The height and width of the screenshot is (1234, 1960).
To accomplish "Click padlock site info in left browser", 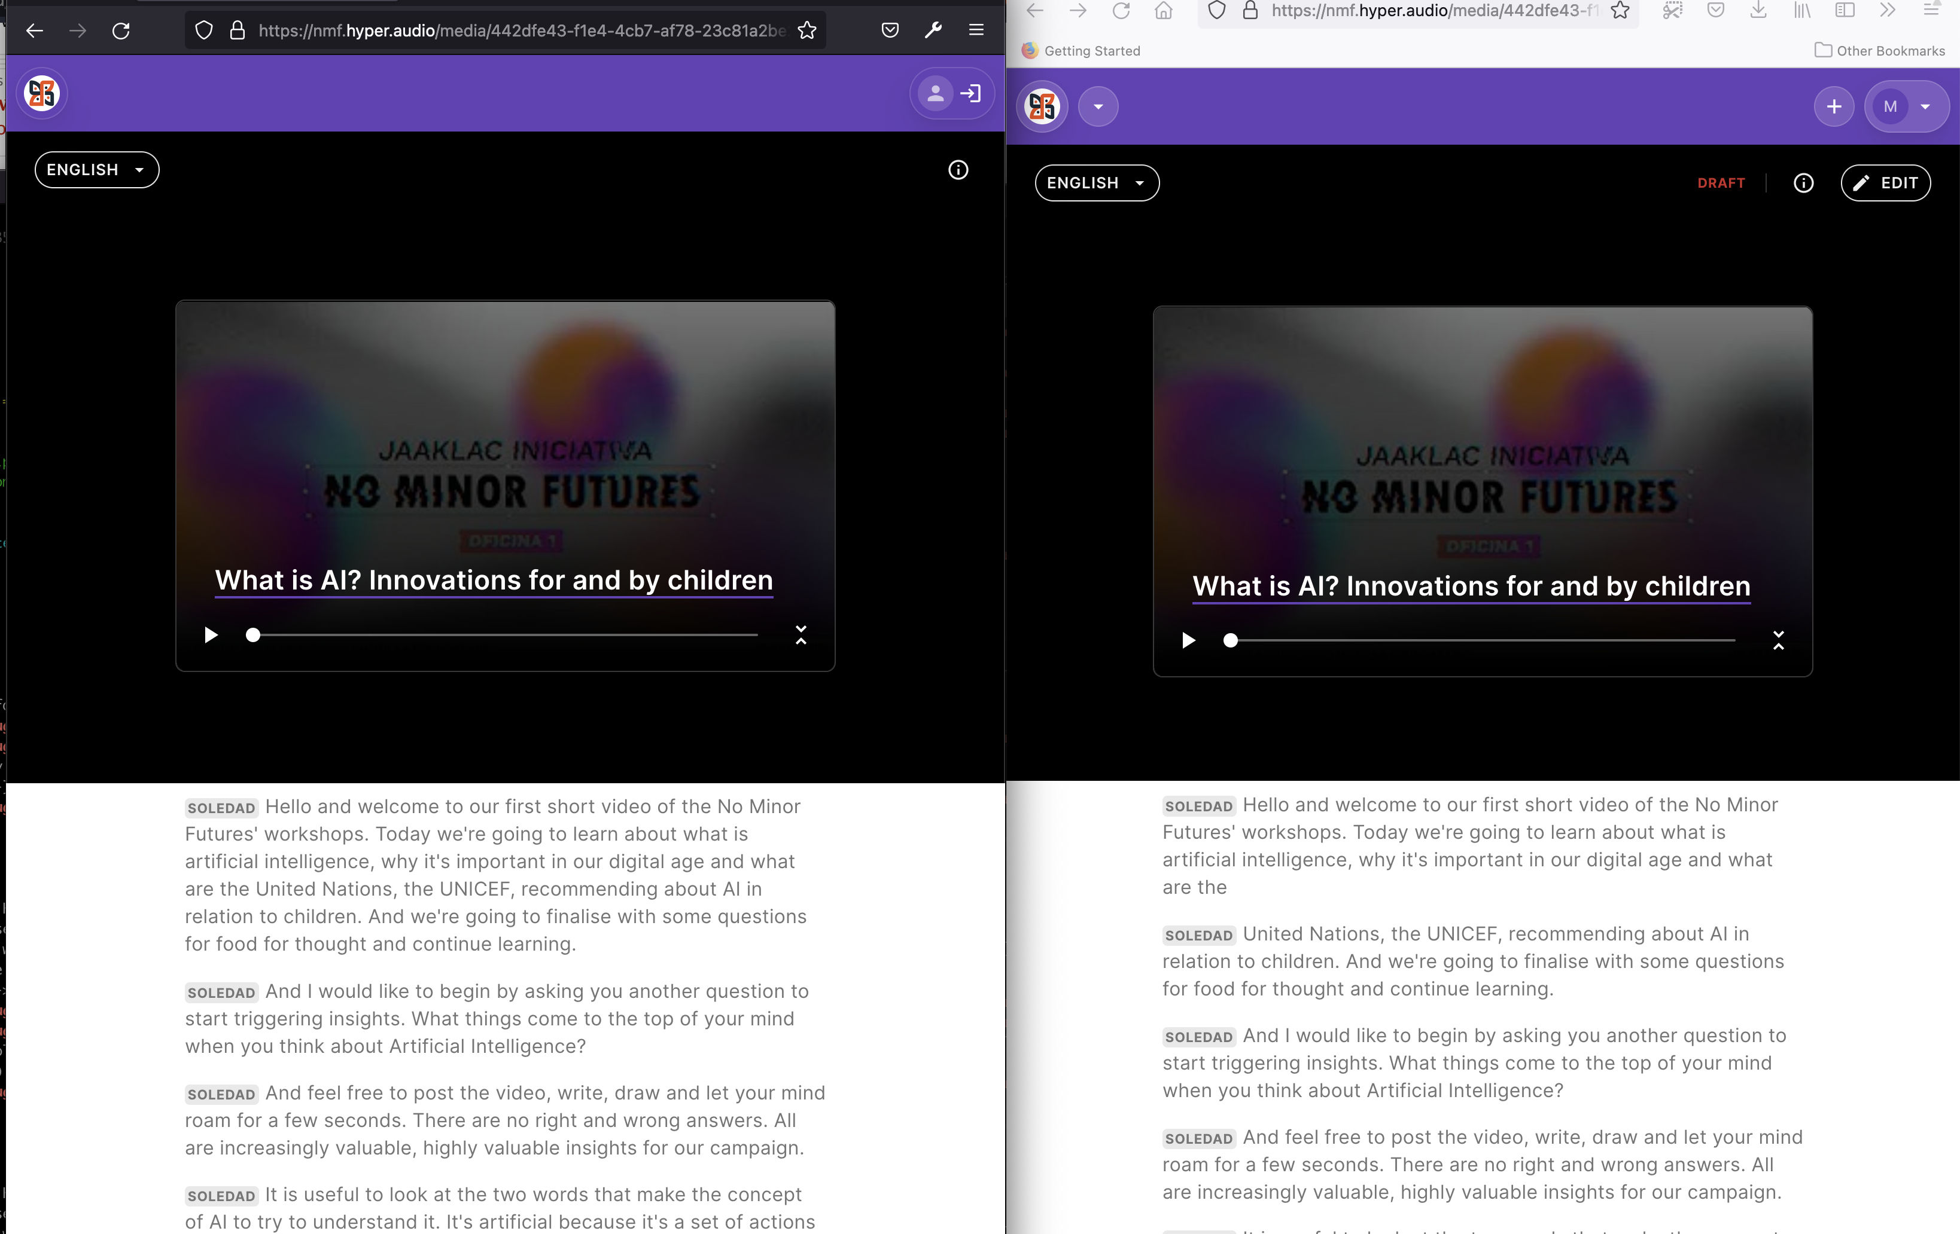I will 237,31.
